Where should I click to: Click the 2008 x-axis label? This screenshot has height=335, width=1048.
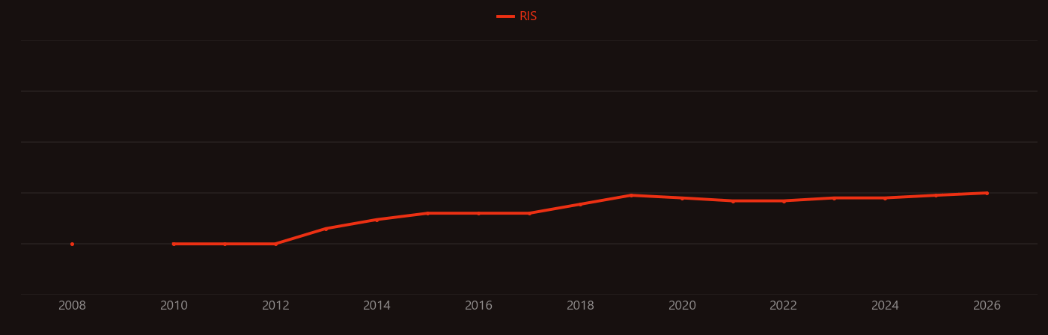tap(72, 306)
